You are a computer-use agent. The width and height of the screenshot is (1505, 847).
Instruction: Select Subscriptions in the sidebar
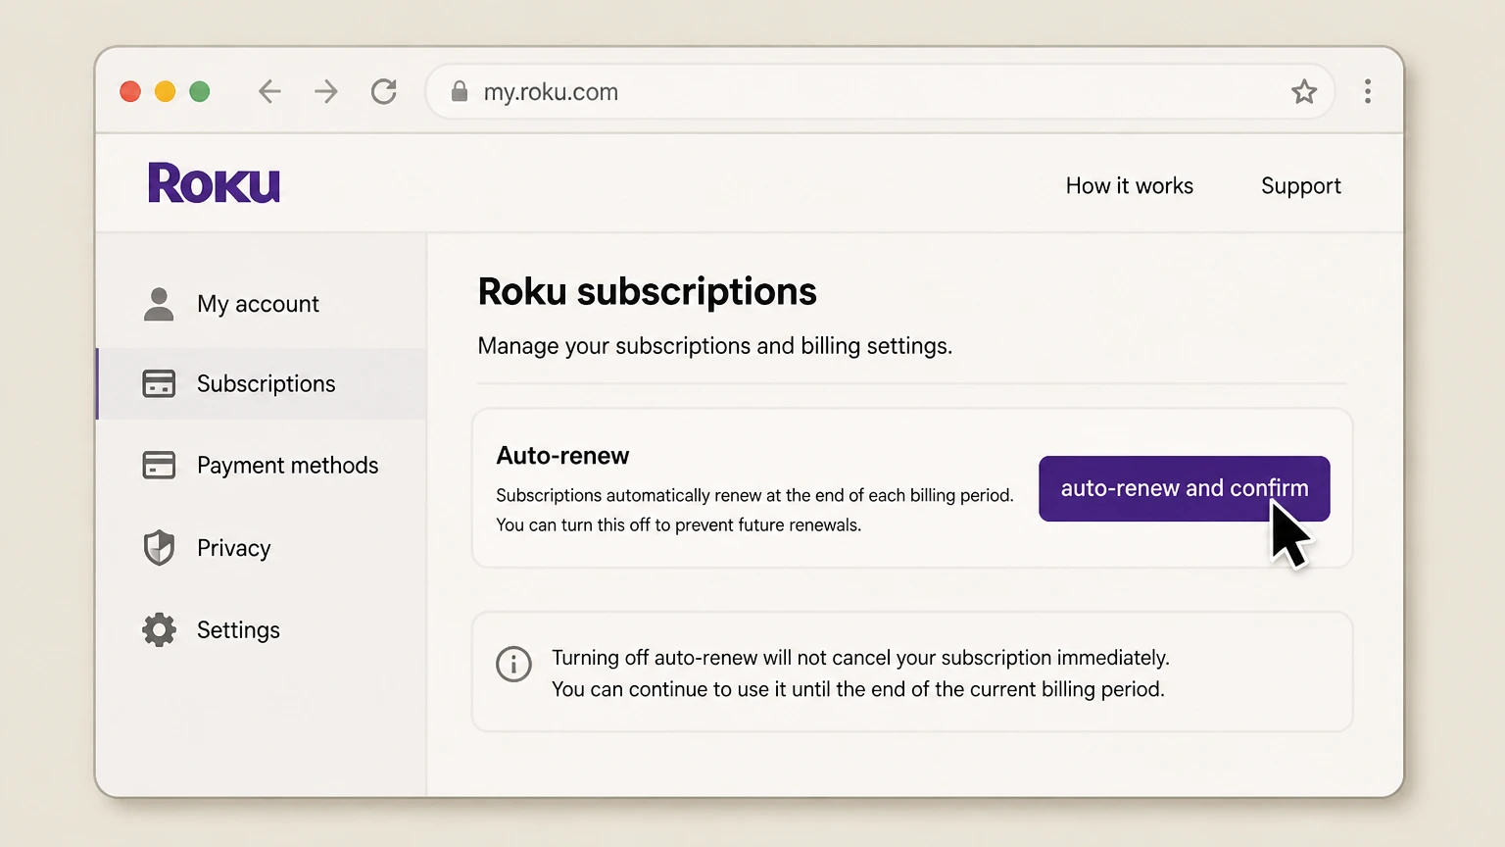262,383
